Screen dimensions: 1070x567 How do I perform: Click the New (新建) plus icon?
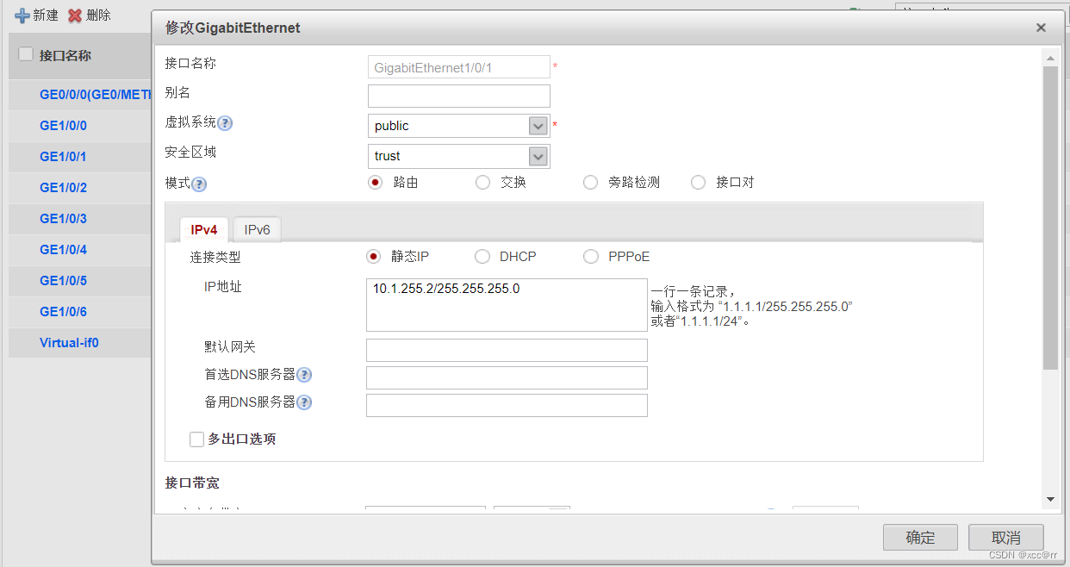[22, 16]
